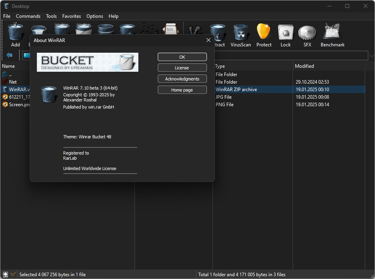Screen dimensions: 375x279
Task: Click the Screen.pn image file icon
Action: (x=5, y=105)
